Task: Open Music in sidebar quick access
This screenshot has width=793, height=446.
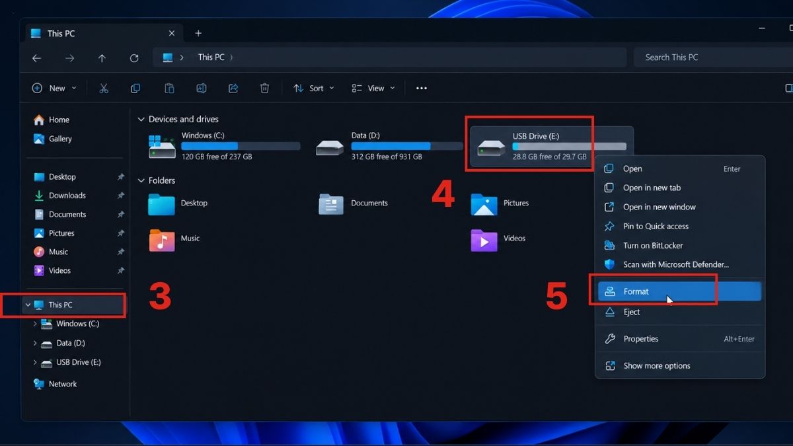Action: click(51, 252)
